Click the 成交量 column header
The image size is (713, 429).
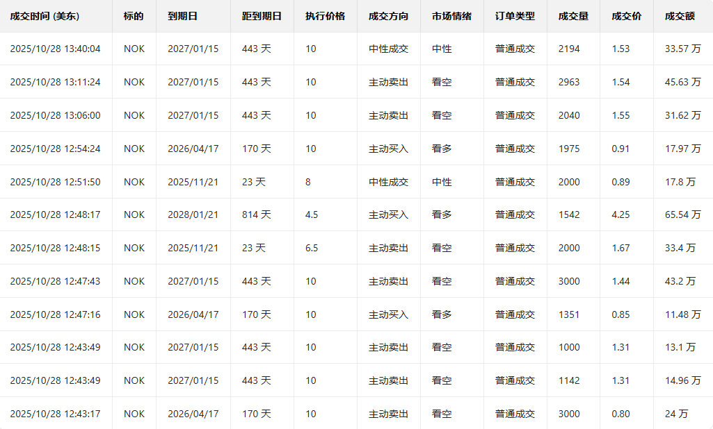pos(573,17)
